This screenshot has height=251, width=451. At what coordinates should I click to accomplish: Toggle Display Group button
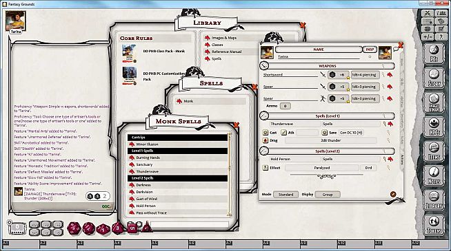tap(328, 195)
